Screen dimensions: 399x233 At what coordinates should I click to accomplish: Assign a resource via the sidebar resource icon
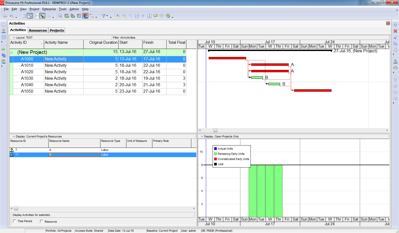pos(395,61)
